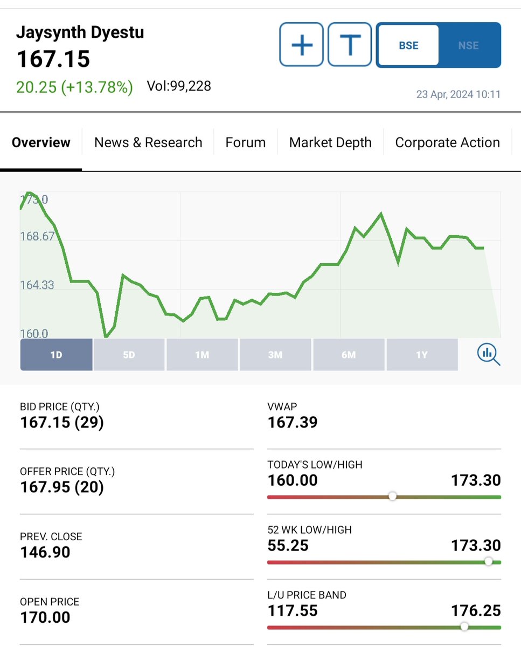Open the advanced chart magnifier icon
This screenshot has height=647, width=521.
489,354
